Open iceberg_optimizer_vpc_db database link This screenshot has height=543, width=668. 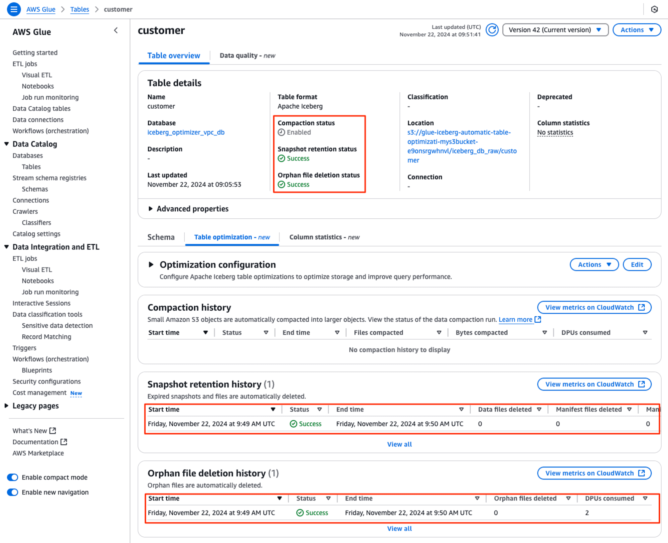186,132
